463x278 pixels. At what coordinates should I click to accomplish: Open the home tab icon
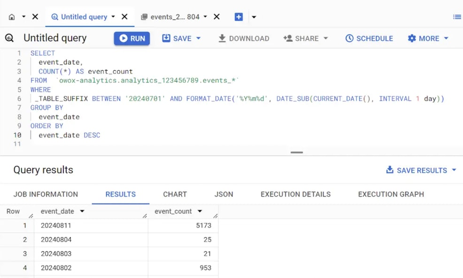coord(12,17)
